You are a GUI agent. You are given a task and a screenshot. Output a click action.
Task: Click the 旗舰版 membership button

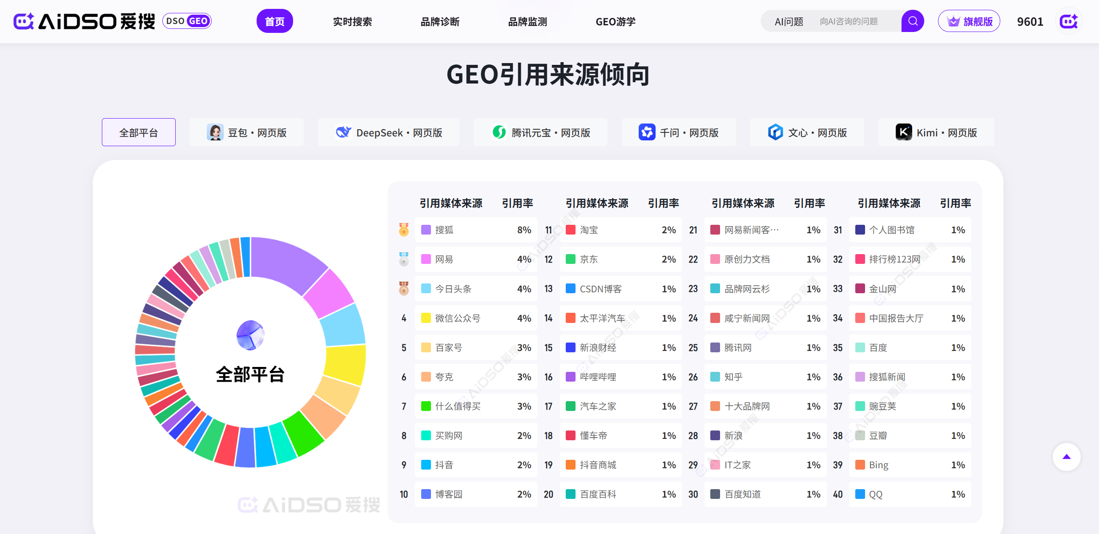coord(969,21)
